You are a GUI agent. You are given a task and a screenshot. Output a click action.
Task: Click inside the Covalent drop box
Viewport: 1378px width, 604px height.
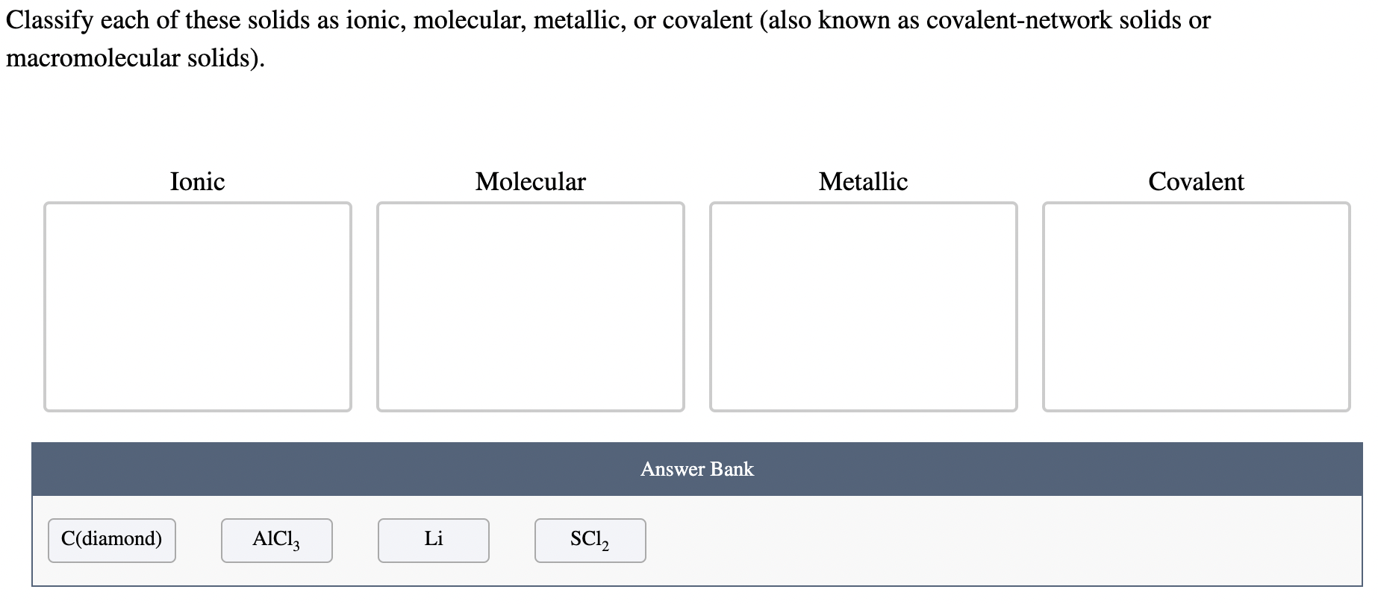1196,306
